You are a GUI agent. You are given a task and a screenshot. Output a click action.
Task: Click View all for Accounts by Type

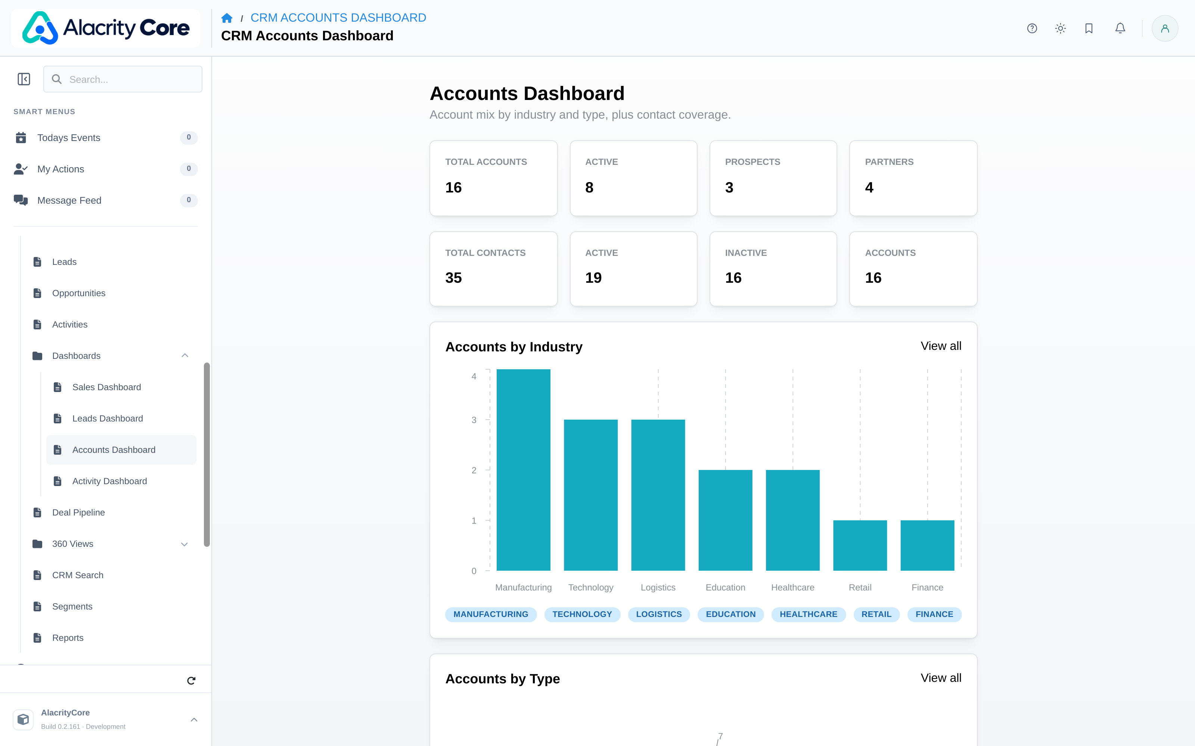[941, 678]
